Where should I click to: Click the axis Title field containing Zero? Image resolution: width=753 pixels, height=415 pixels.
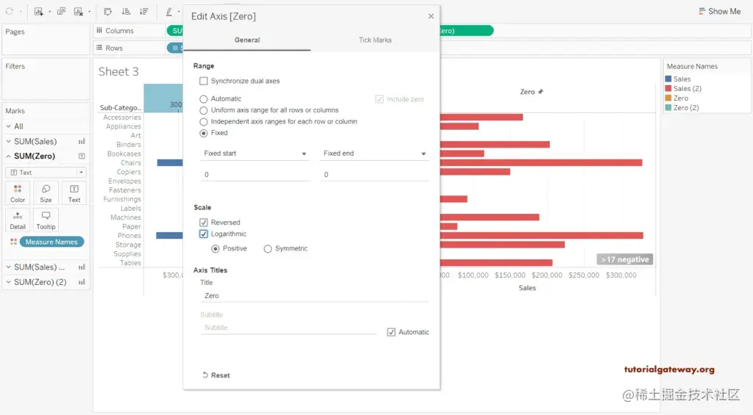click(314, 295)
